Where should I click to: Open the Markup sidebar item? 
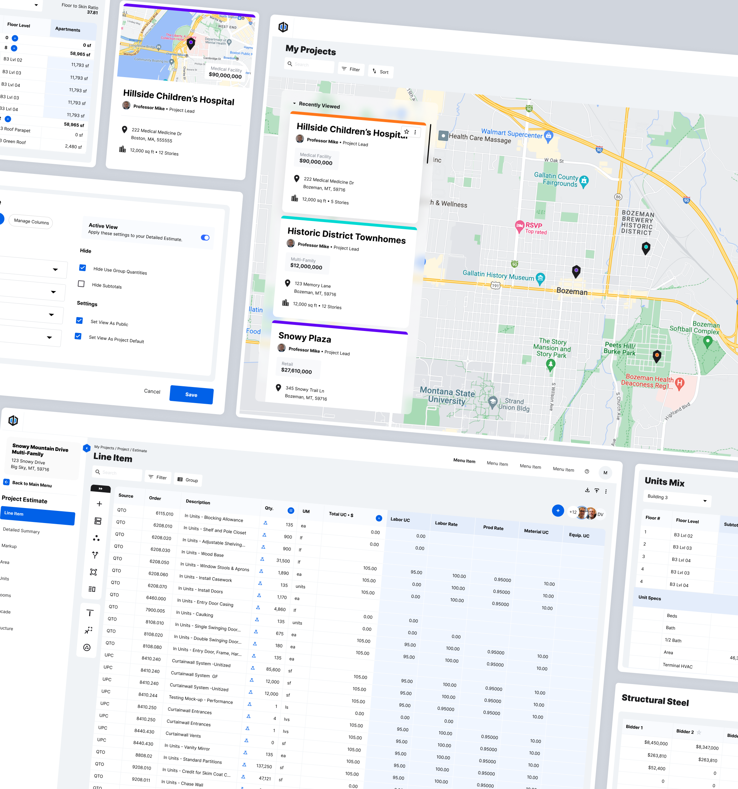click(9, 546)
